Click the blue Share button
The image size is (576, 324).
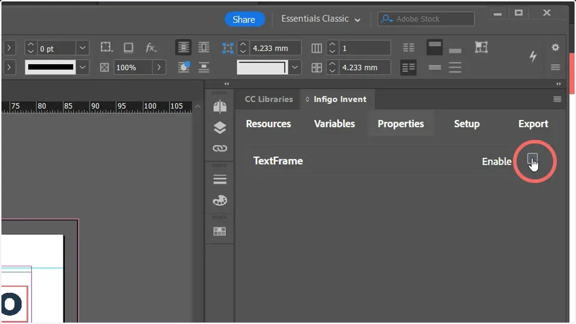(244, 19)
